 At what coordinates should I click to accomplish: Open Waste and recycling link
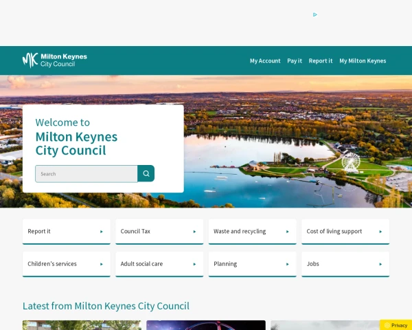click(240, 231)
